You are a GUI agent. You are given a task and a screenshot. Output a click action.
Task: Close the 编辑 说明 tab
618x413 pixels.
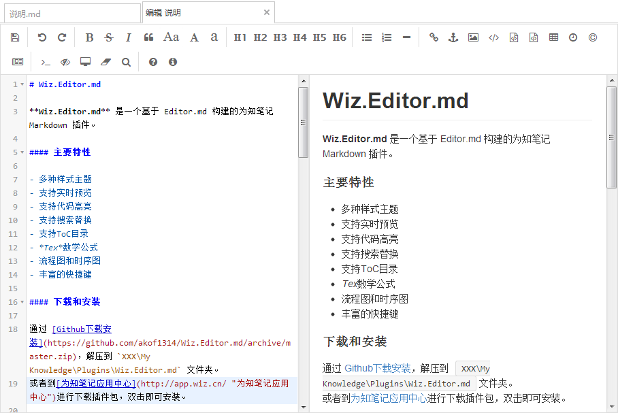[x=267, y=12]
